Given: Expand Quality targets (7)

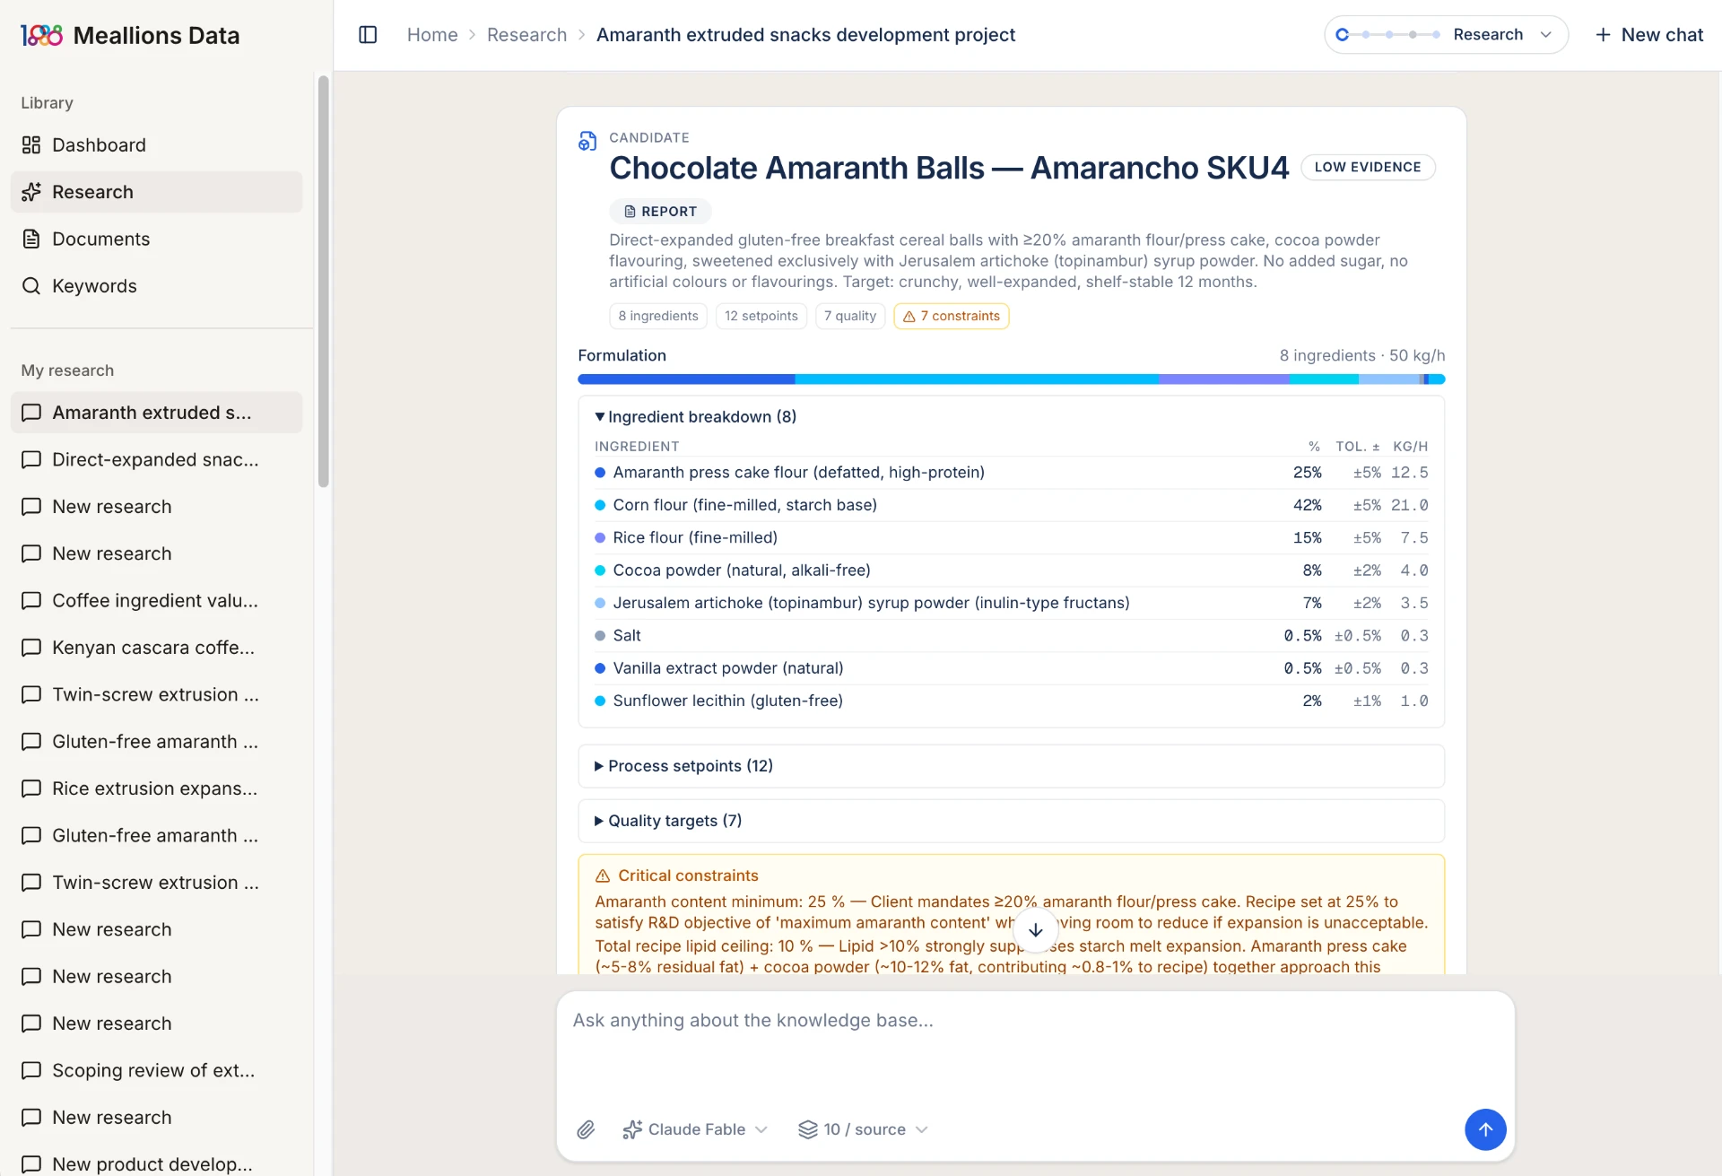Looking at the screenshot, I should tap(1011, 821).
